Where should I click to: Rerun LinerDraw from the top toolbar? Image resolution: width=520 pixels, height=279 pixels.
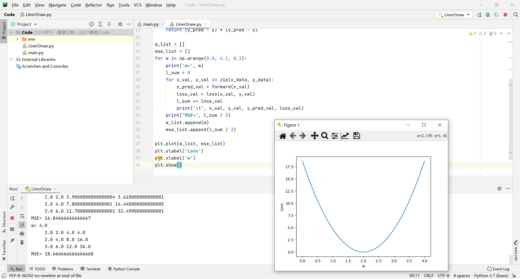(x=479, y=15)
